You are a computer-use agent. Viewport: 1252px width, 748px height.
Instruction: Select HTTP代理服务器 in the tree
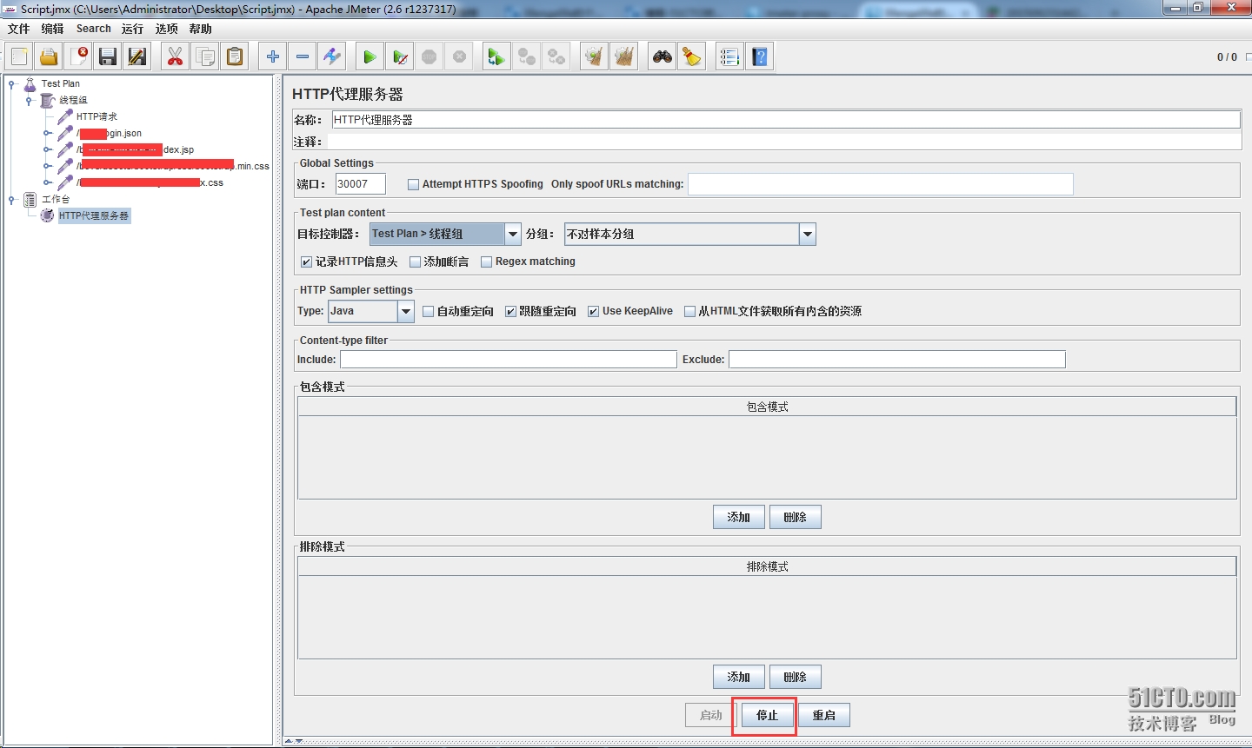94,215
